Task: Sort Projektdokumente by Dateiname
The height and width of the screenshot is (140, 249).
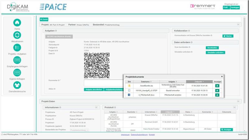Action: point(146,82)
